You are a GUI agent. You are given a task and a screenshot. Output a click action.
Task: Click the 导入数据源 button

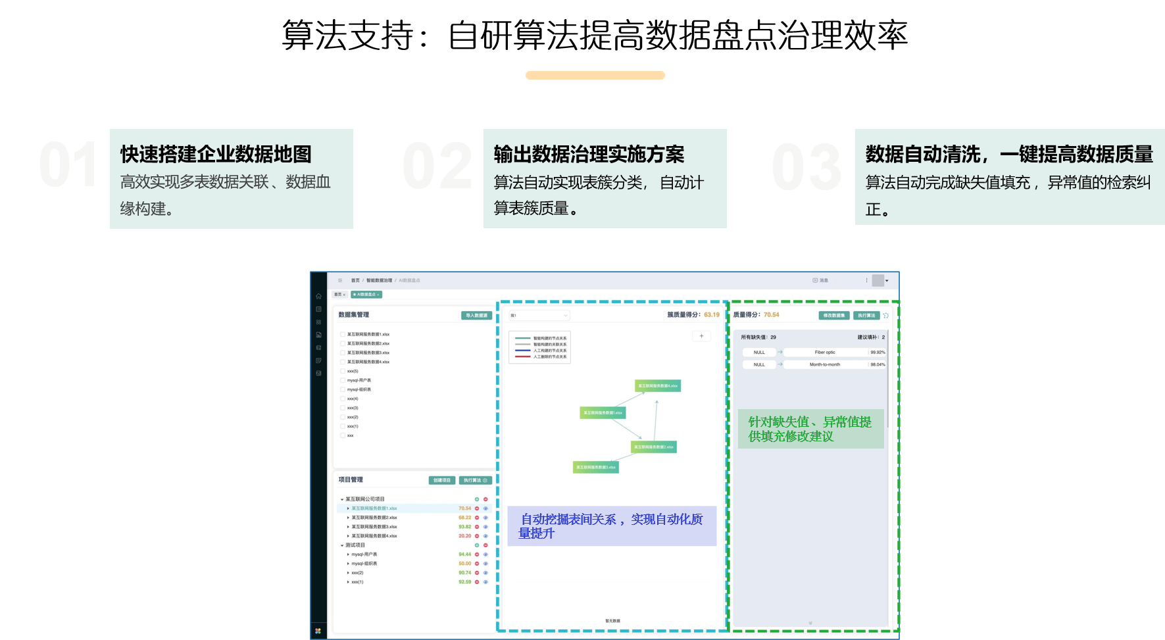click(x=477, y=316)
